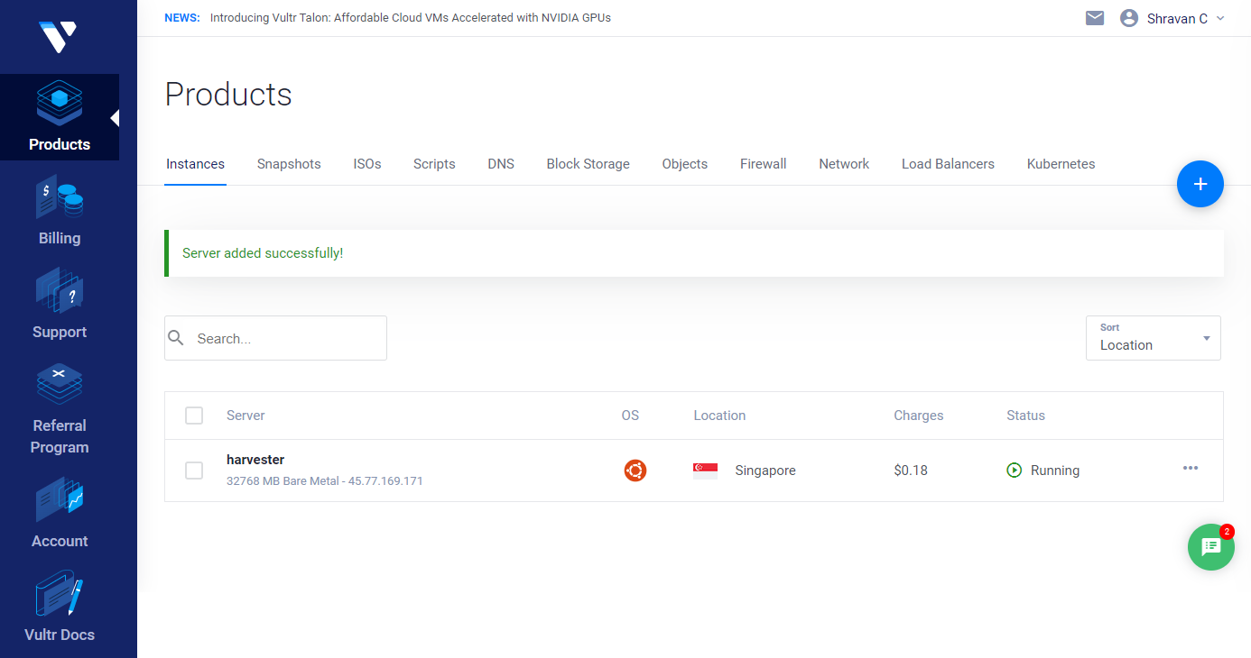Open the harvester server link
The image size is (1251, 658).
coord(255,460)
